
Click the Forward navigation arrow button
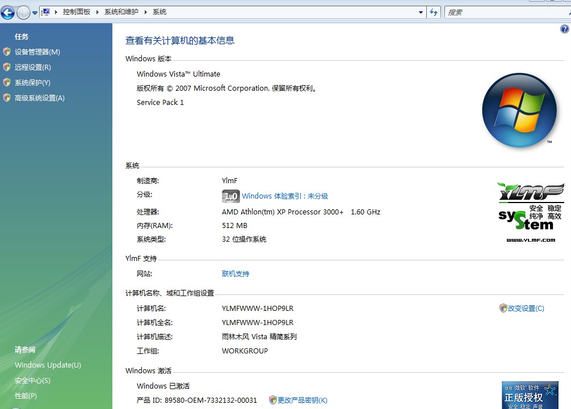point(23,12)
